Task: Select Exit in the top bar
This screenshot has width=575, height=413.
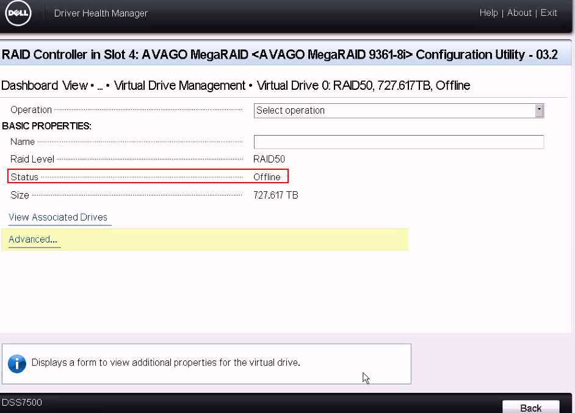Action: pos(549,13)
